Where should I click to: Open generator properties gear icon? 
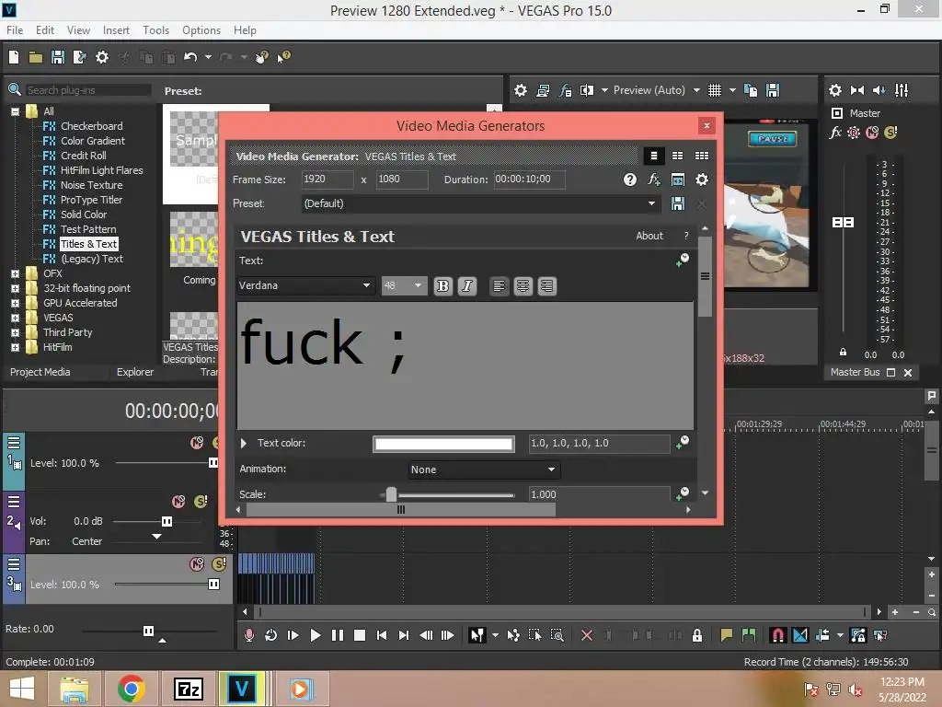coord(701,180)
